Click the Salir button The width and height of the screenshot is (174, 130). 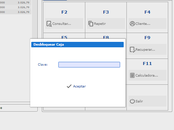[147, 101]
